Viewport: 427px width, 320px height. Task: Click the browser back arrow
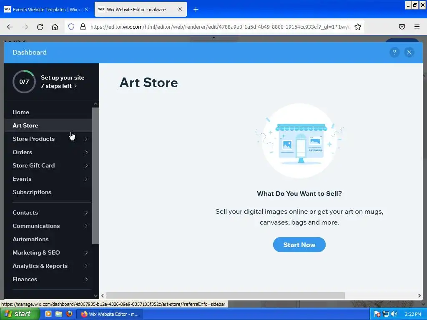click(10, 27)
